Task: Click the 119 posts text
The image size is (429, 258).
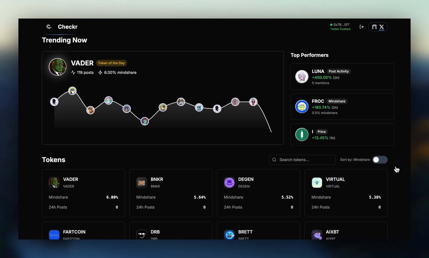Action: pos(85,73)
